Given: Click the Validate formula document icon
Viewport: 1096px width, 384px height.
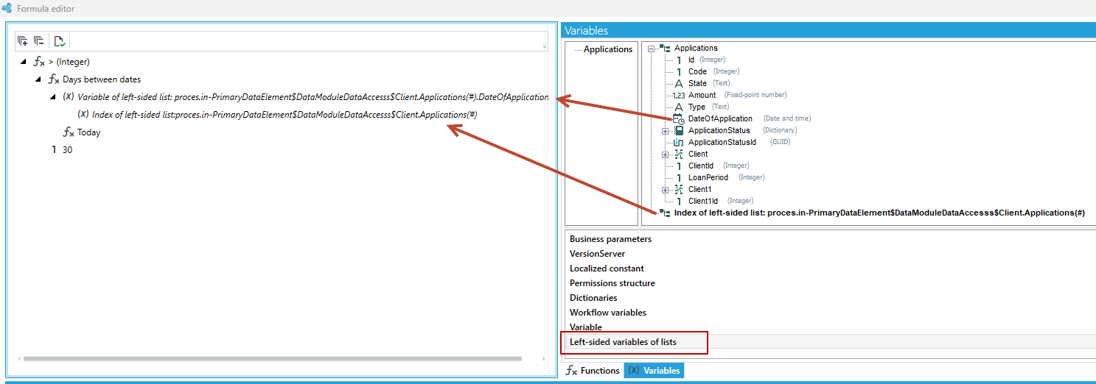Looking at the screenshot, I should point(59,41).
